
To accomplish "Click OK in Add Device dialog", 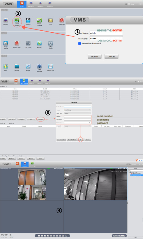I will point(81,140).
